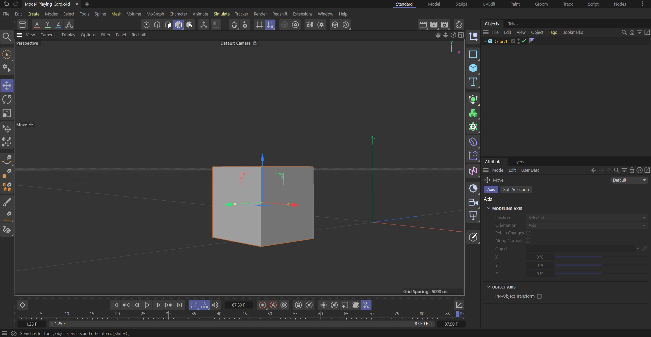
Task: Add a Light from the right sidebar
Action: pyautogui.click(x=473, y=188)
